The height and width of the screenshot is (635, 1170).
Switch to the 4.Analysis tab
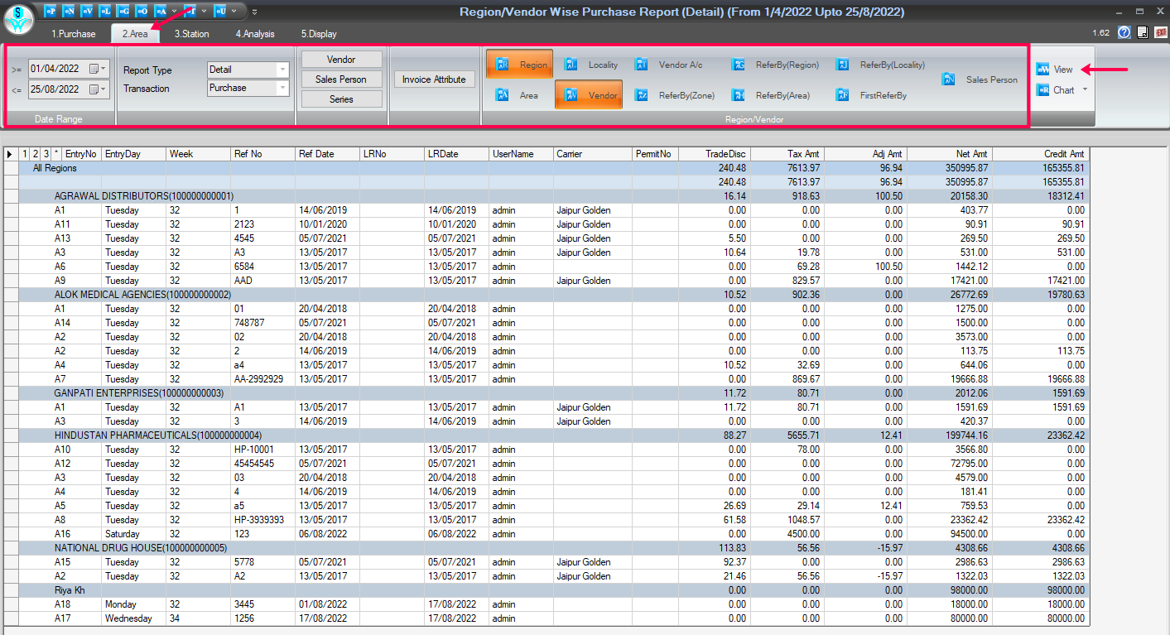(x=254, y=34)
